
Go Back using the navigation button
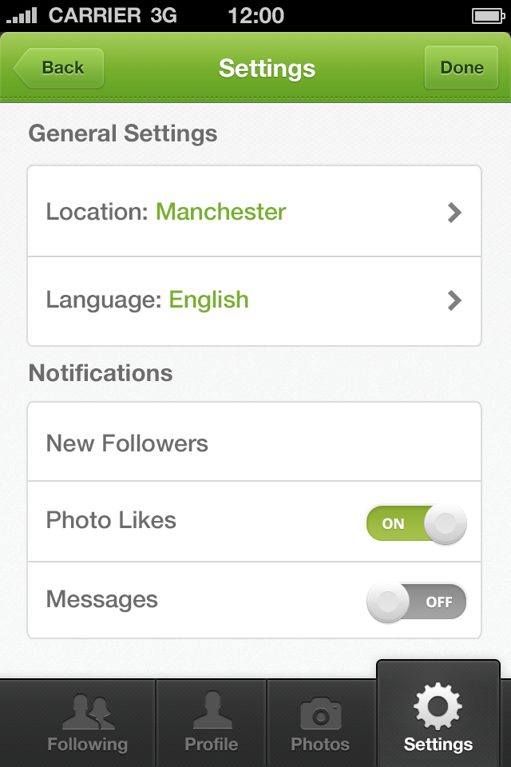[x=58, y=68]
